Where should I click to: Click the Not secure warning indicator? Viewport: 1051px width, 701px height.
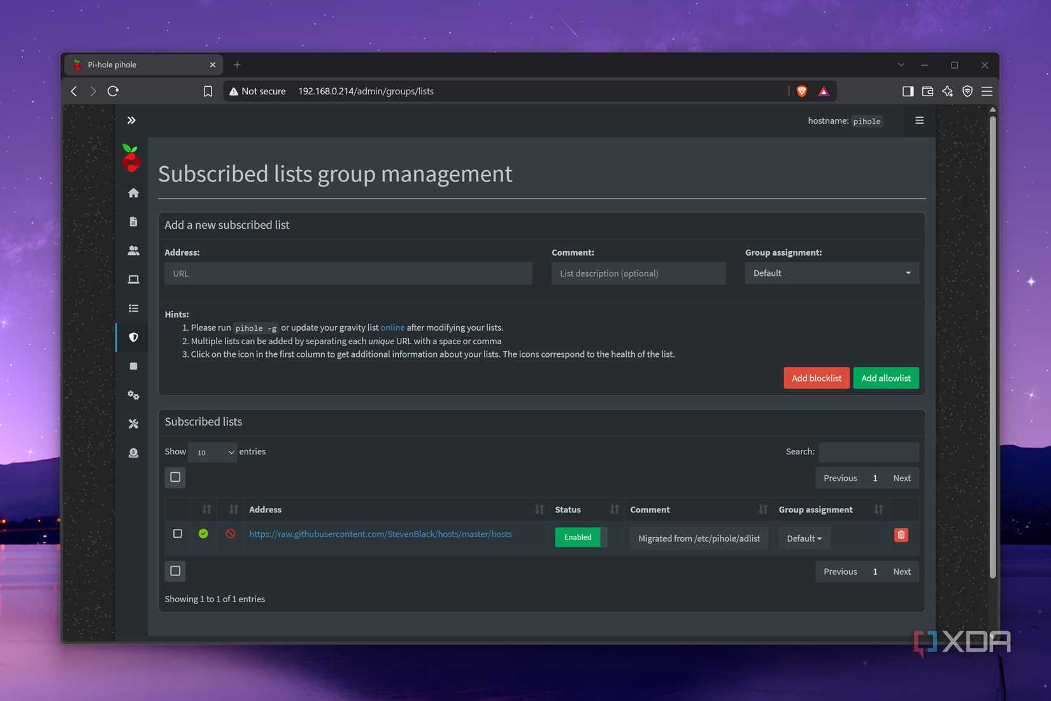pyautogui.click(x=257, y=91)
